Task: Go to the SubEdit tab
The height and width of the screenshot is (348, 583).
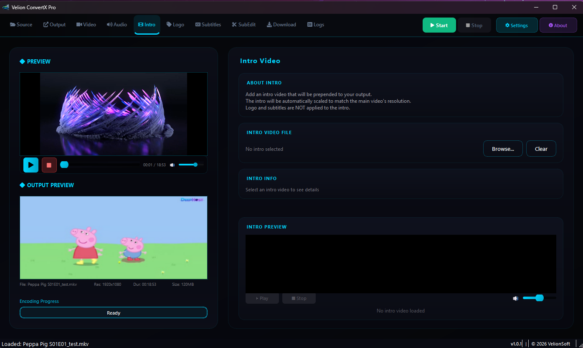Action: point(244,25)
